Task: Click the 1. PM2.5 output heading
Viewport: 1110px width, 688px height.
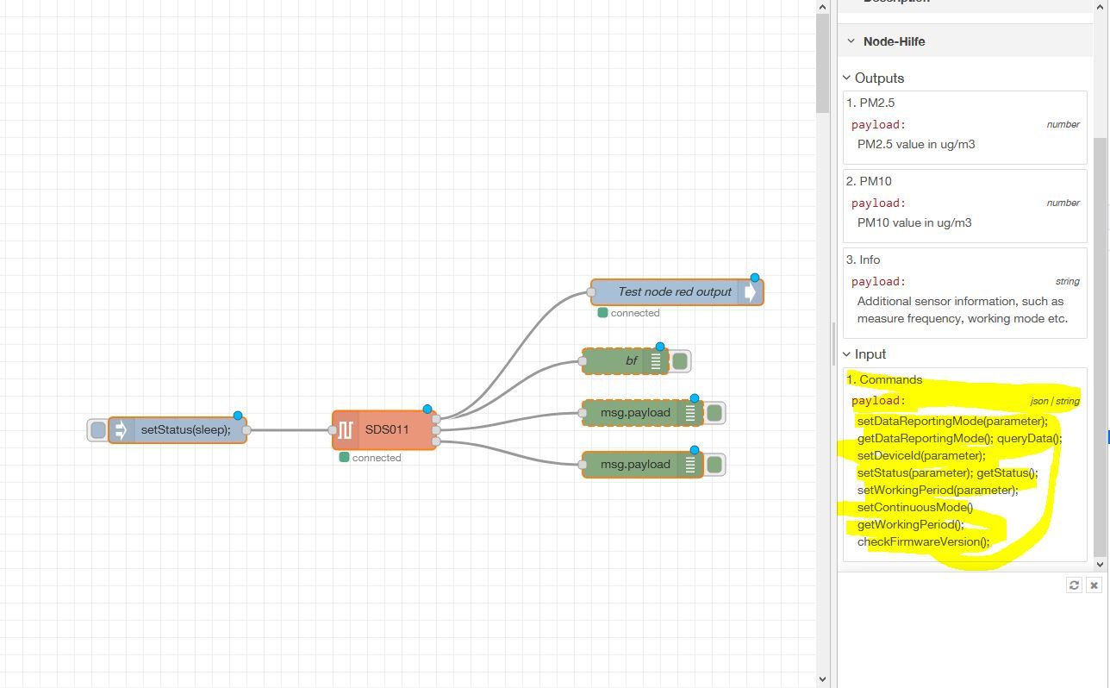Action: point(870,103)
